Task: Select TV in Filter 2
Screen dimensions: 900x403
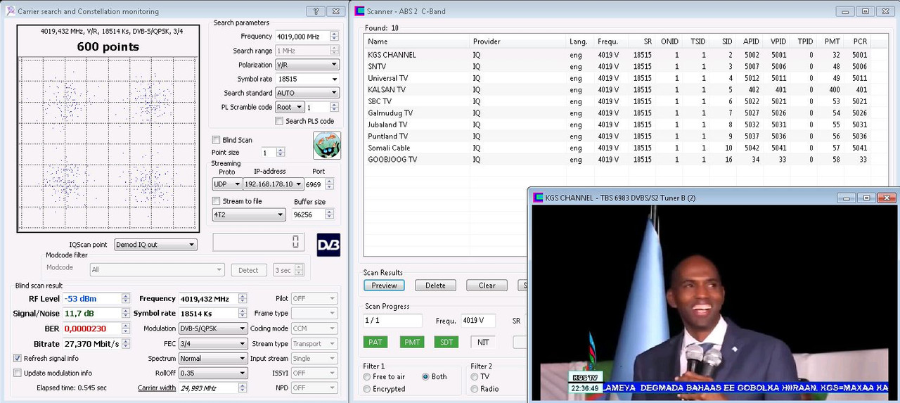Action: [475, 377]
